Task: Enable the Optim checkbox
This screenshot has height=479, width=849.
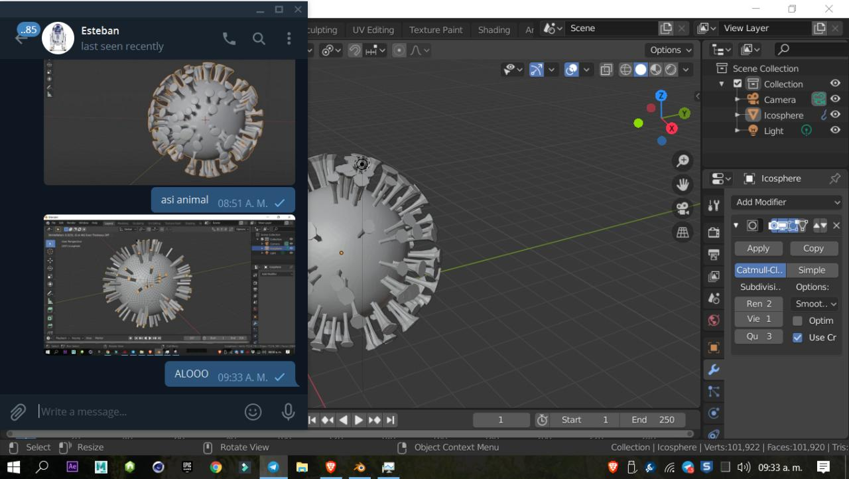Action: pos(797,320)
